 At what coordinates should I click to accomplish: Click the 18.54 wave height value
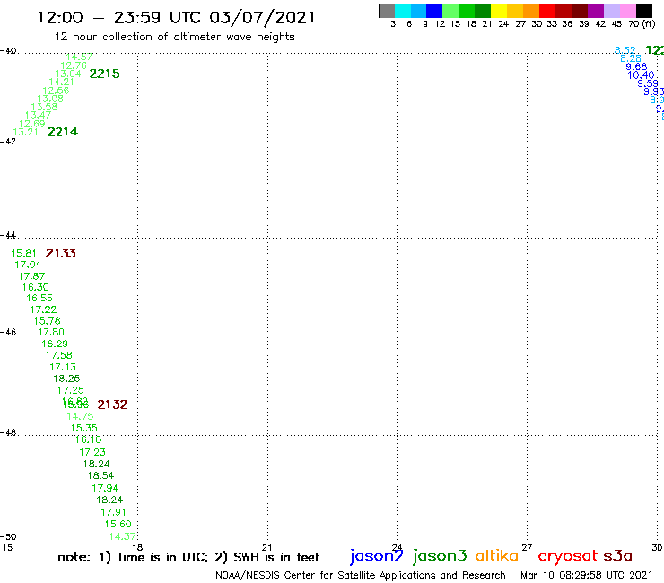tap(100, 476)
